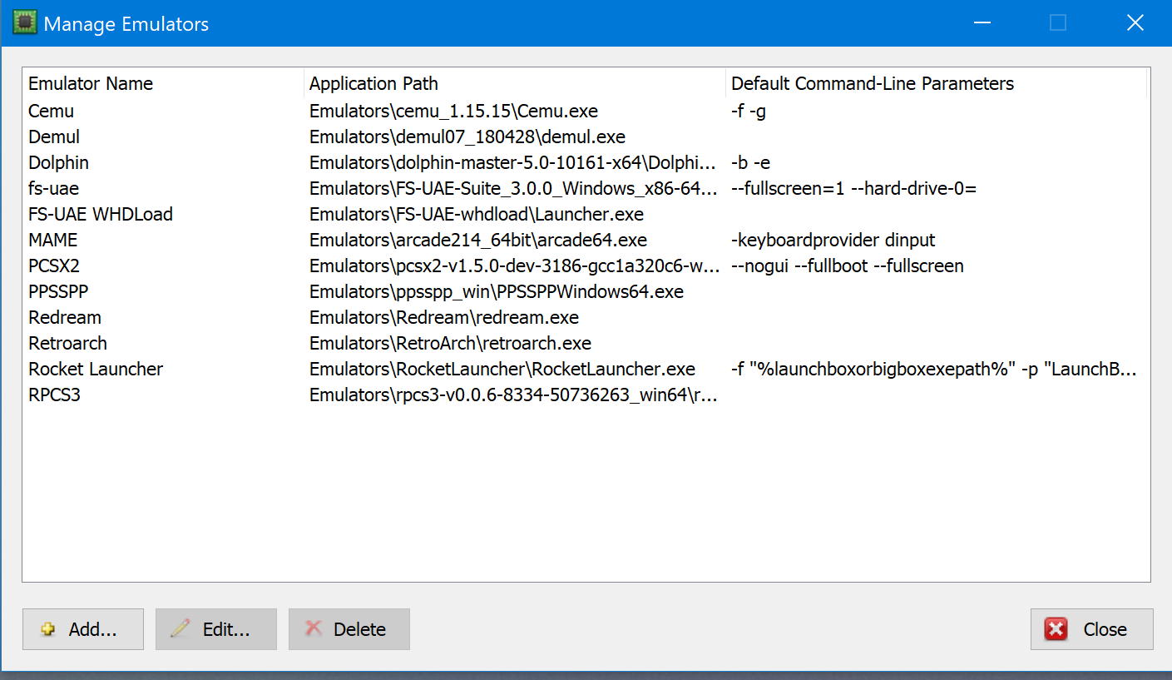Click the redream.exe application path

(x=444, y=317)
